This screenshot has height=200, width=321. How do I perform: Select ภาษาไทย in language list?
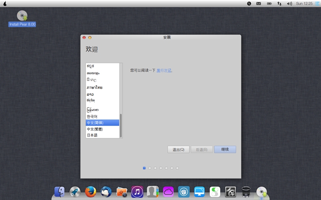(102, 87)
